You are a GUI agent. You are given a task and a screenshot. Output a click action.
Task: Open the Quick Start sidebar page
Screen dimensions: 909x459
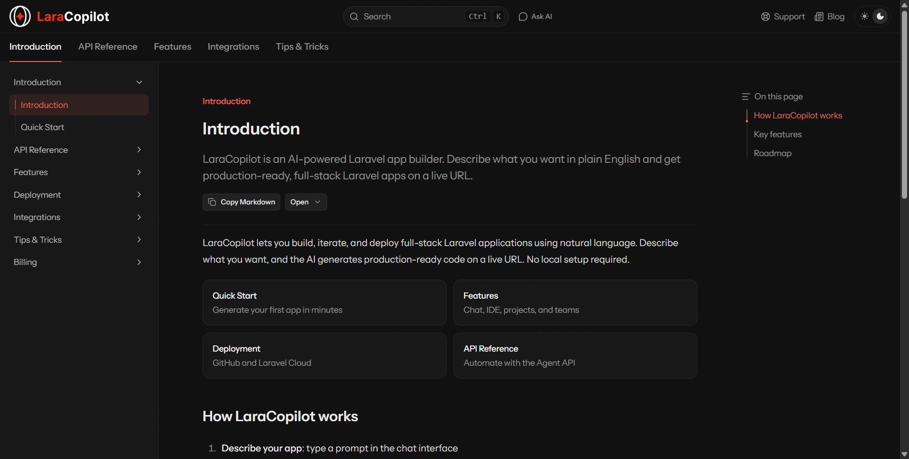[79, 127]
